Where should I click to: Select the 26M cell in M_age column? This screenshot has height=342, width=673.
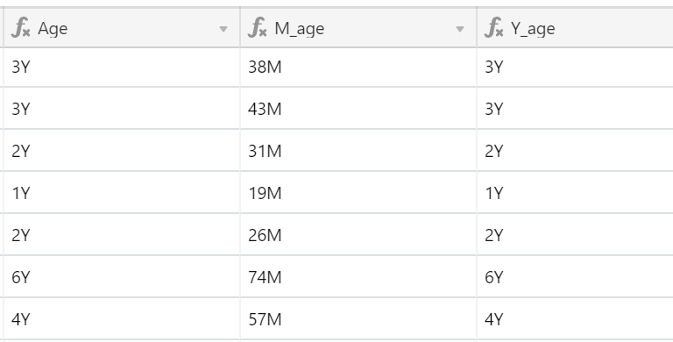[358, 235]
